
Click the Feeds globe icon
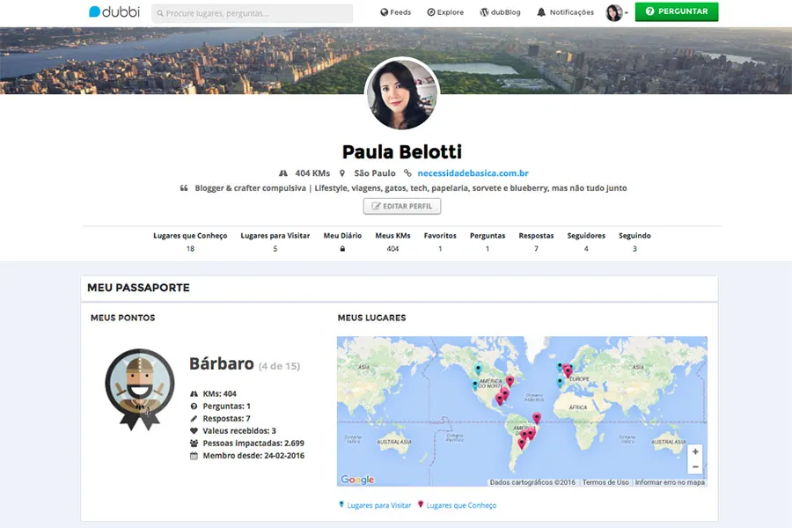click(385, 12)
